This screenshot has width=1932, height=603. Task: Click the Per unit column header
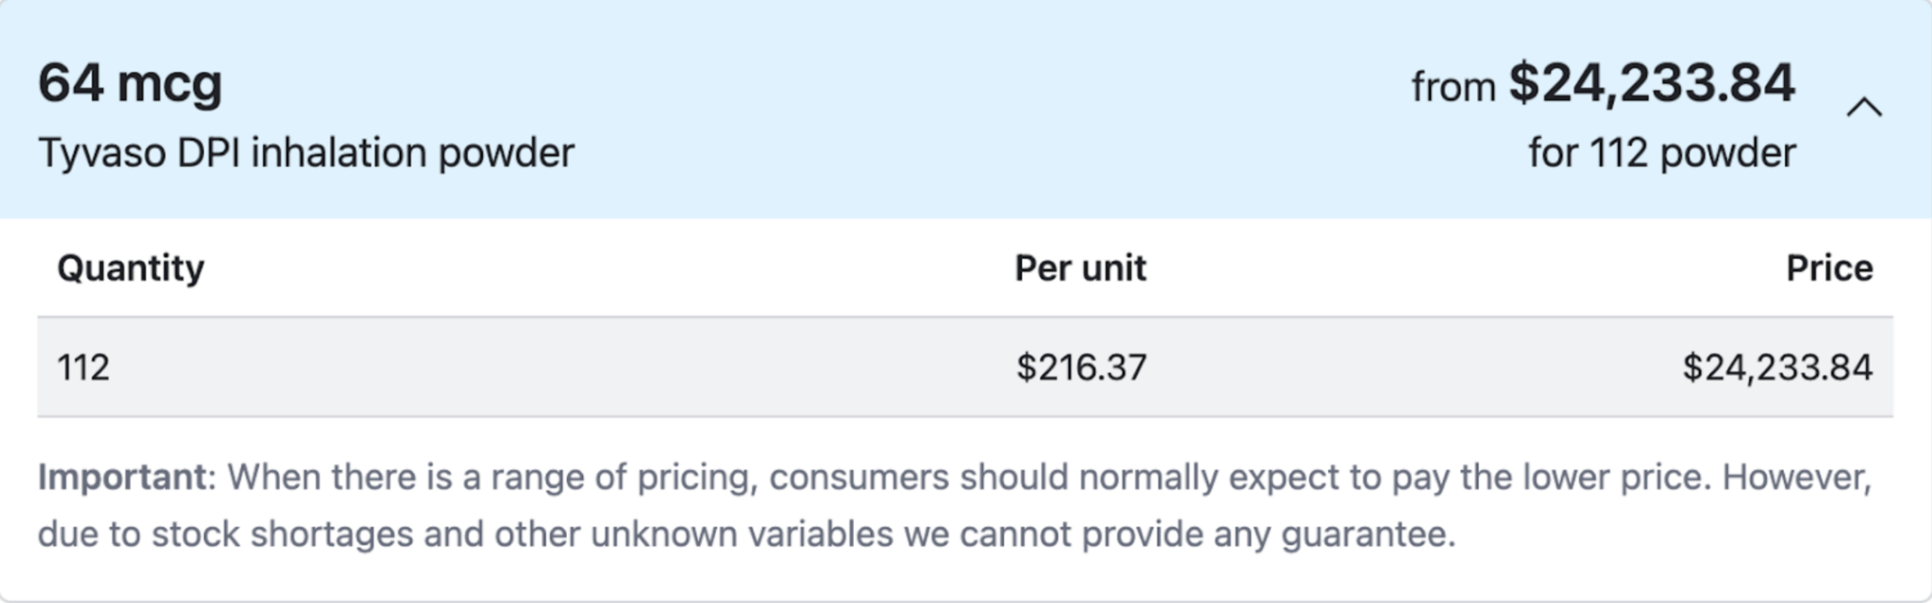pos(1080,269)
